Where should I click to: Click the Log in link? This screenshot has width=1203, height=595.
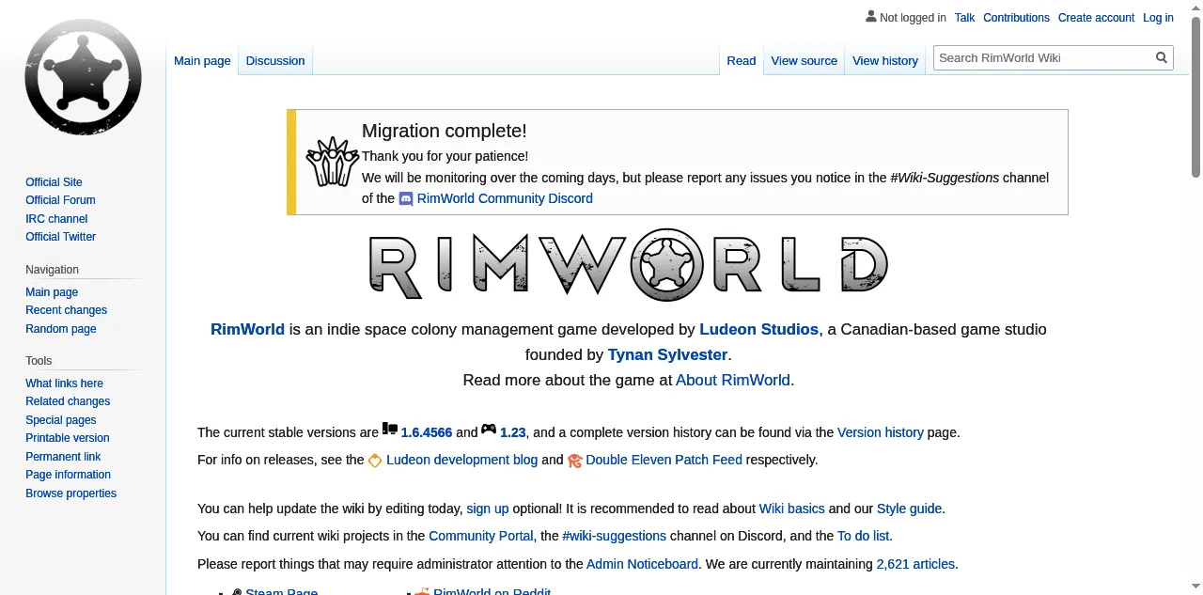(x=1158, y=17)
